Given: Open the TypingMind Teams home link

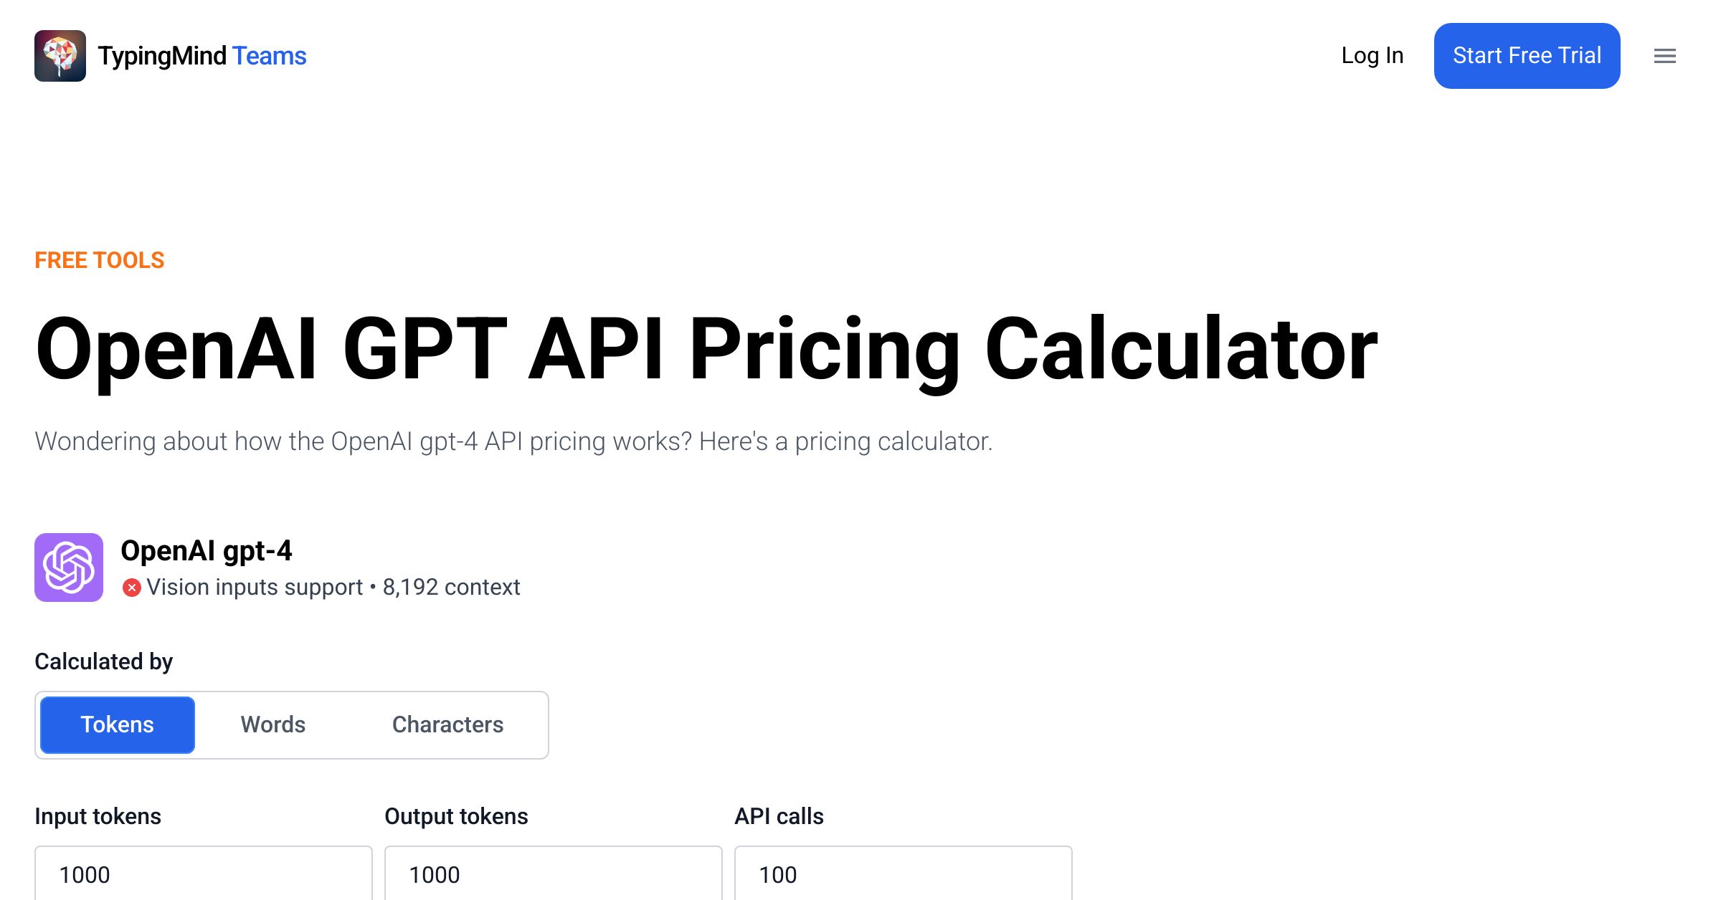Looking at the screenshot, I should coord(171,56).
